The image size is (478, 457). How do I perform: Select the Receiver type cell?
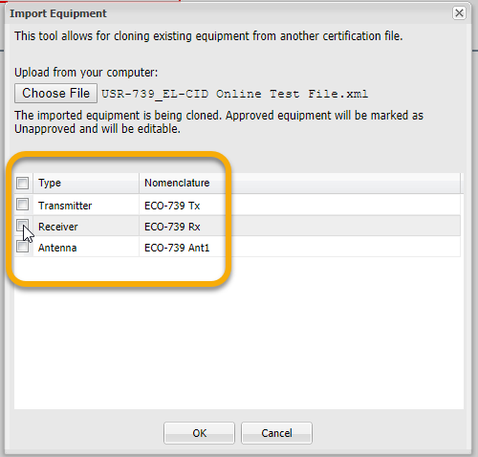pyautogui.click(x=86, y=227)
